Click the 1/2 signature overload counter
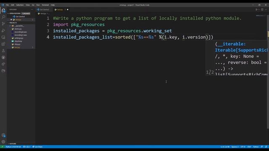 (x=210, y=72)
